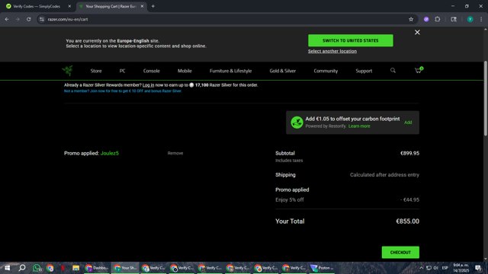Viewport: 488px width, 274px height.
Task: Open the volume control in tray
Action: tap(436, 268)
